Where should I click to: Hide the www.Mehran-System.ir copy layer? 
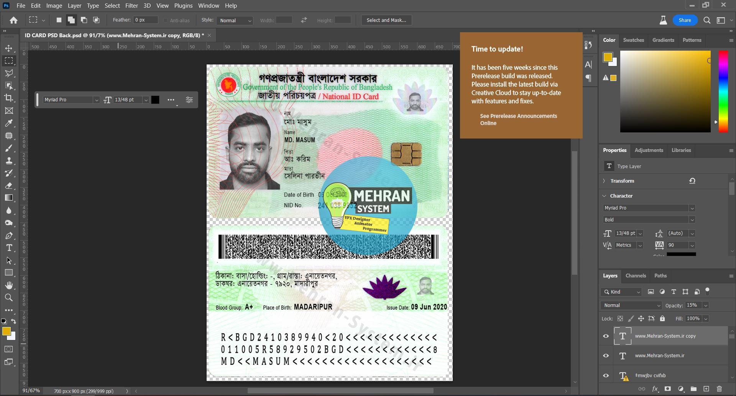tap(606, 336)
